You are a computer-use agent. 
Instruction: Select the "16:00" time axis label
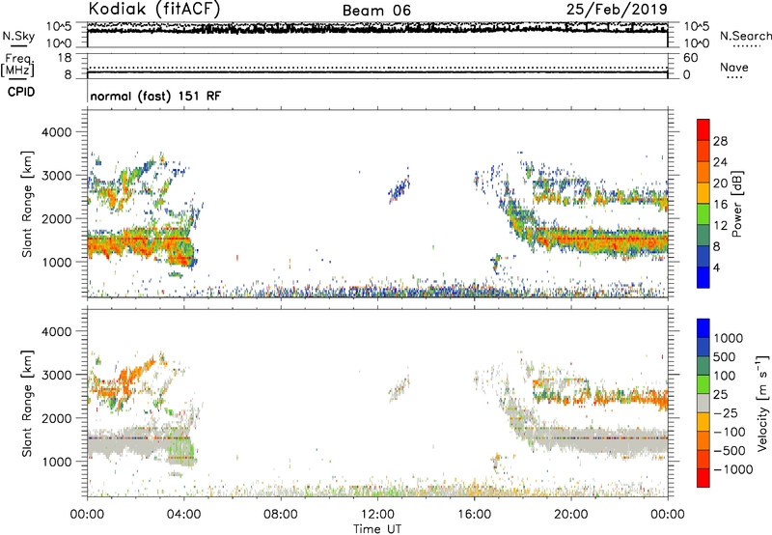point(474,515)
